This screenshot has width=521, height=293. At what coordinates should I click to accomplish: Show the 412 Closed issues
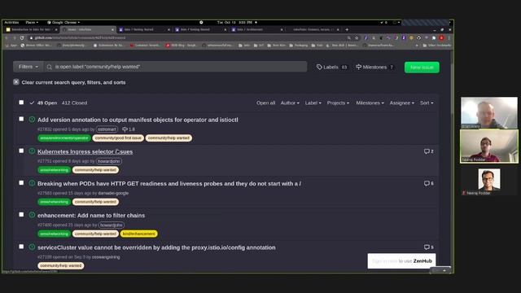tap(74, 103)
